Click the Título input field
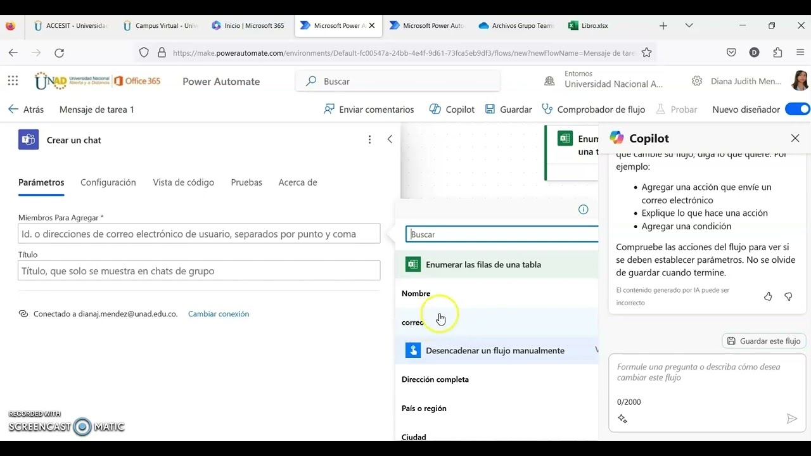811x456 pixels. coord(199,270)
